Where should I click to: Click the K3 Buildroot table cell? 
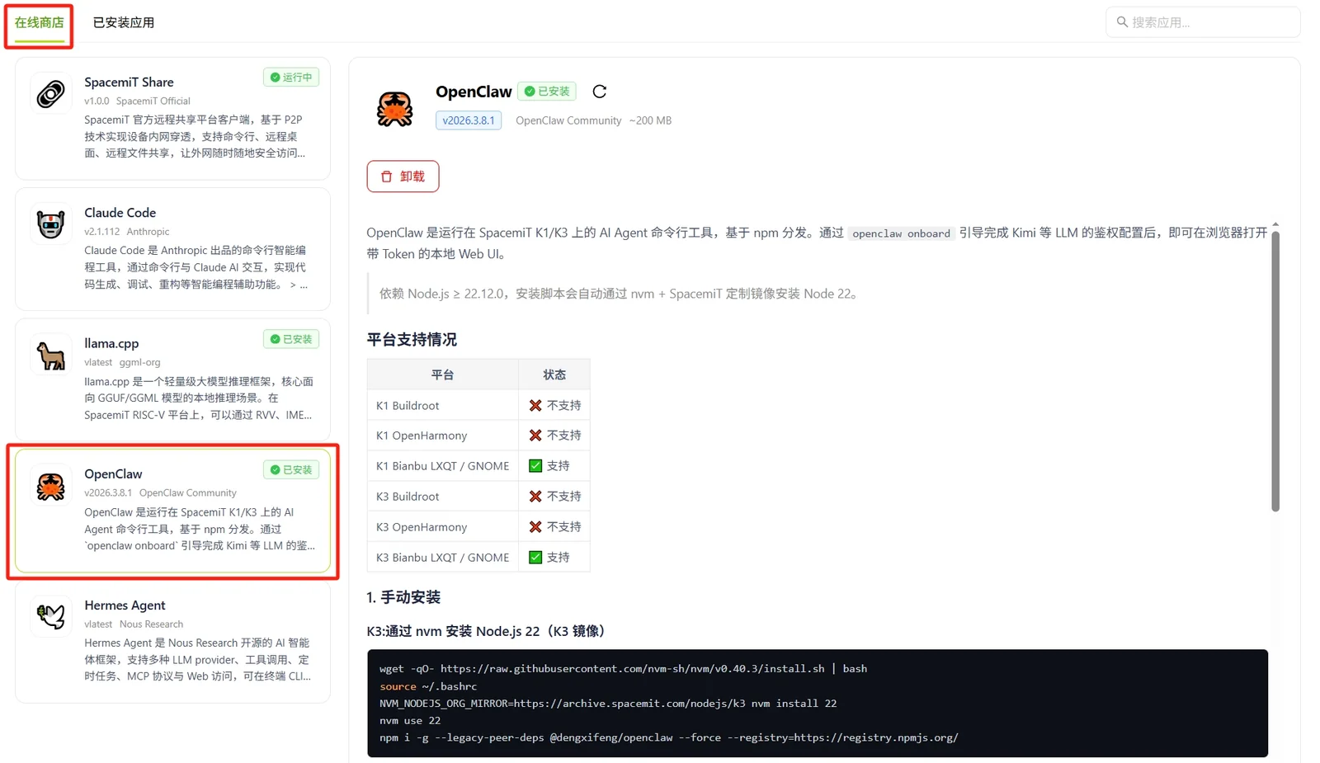point(442,497)
